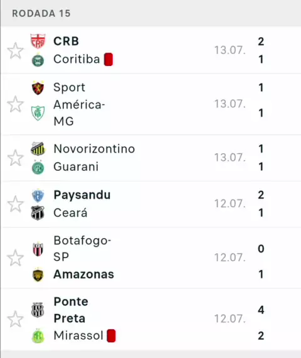Click the Coritiba team crest
Image resolution: width=301 pixels, height=358 pixels.
38,60
